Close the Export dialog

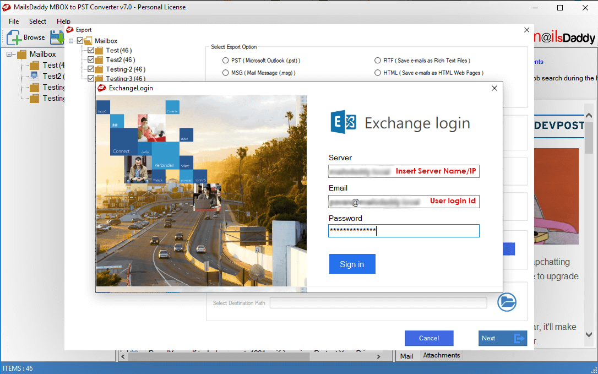pos(526,30)
